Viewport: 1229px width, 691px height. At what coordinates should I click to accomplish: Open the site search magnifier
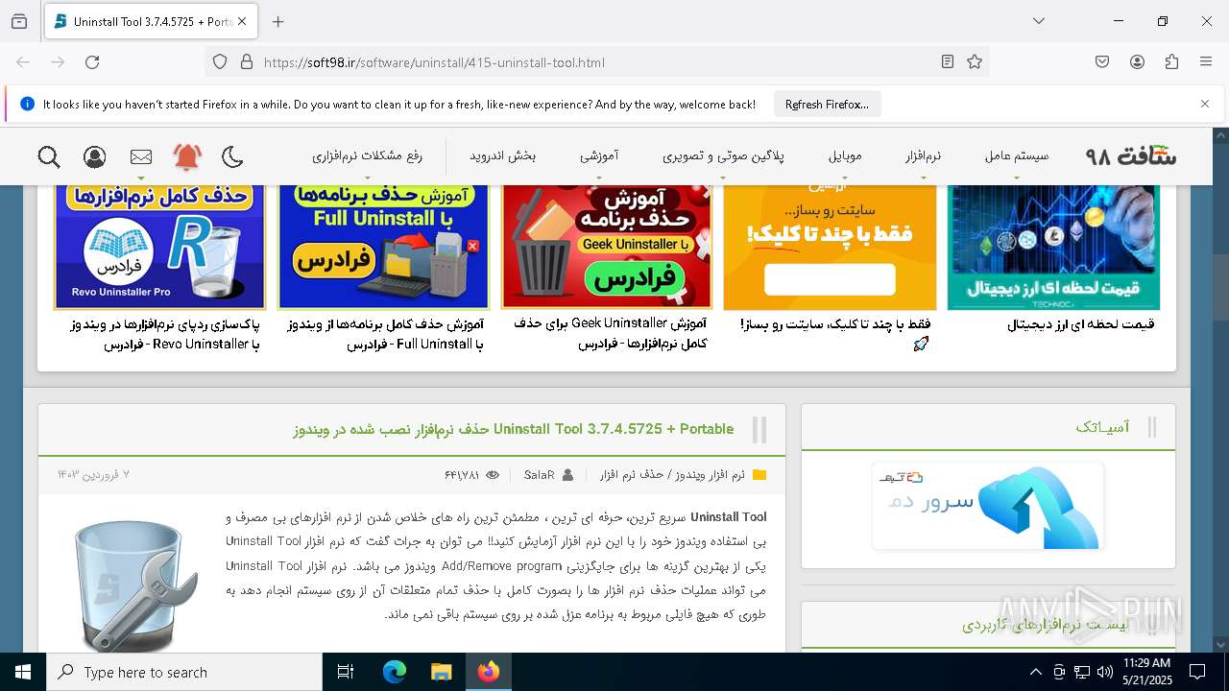coord(49,156)
